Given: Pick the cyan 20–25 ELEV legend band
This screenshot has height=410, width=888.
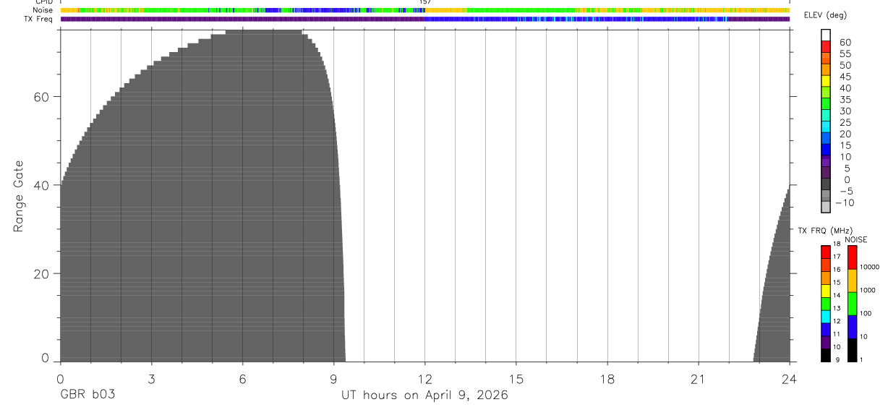Looking at the screenshot, I should [x=825, y=127].
